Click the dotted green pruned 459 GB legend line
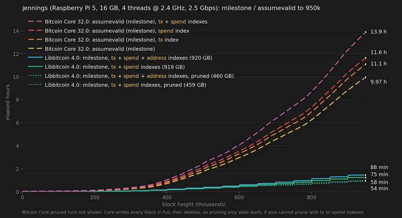This screenshot has width=402, height=218. pos(35,85)
